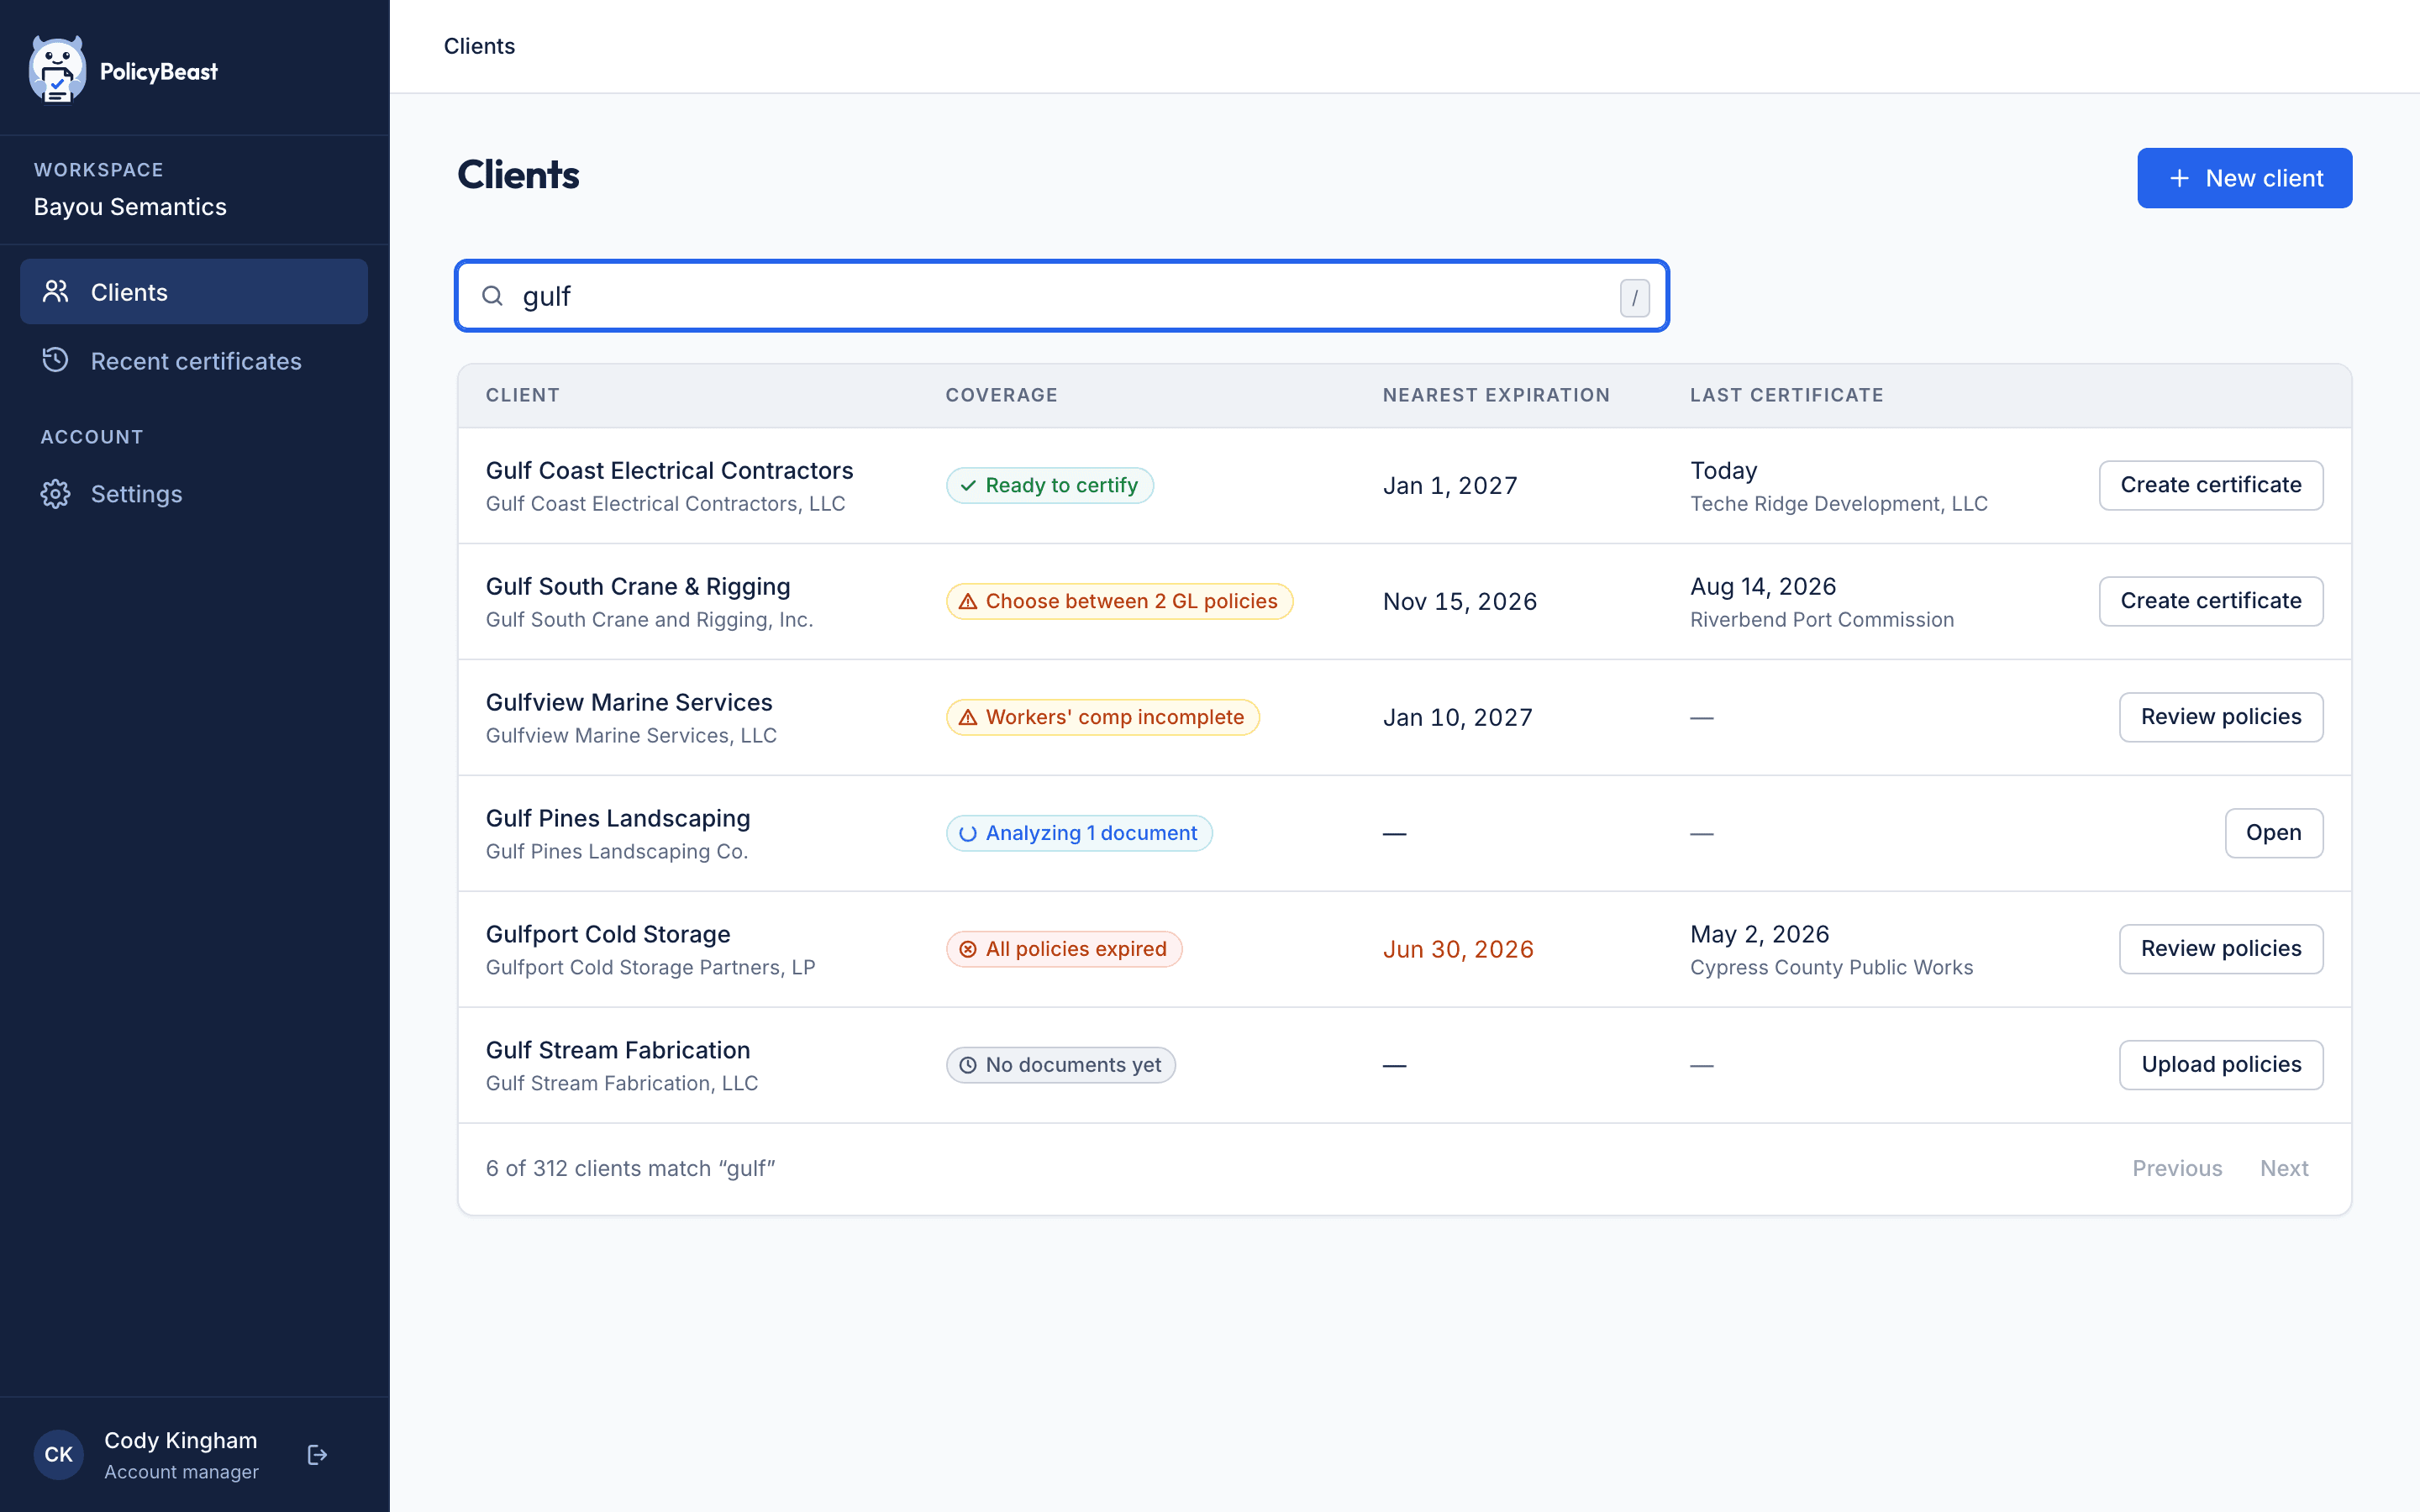Click warning triangle in GL policies badge
The width and height of the screenshot is (2420, 1512).
click(968, 601)
